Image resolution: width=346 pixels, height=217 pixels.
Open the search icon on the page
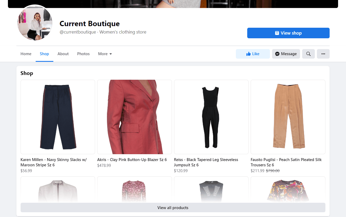308,54
